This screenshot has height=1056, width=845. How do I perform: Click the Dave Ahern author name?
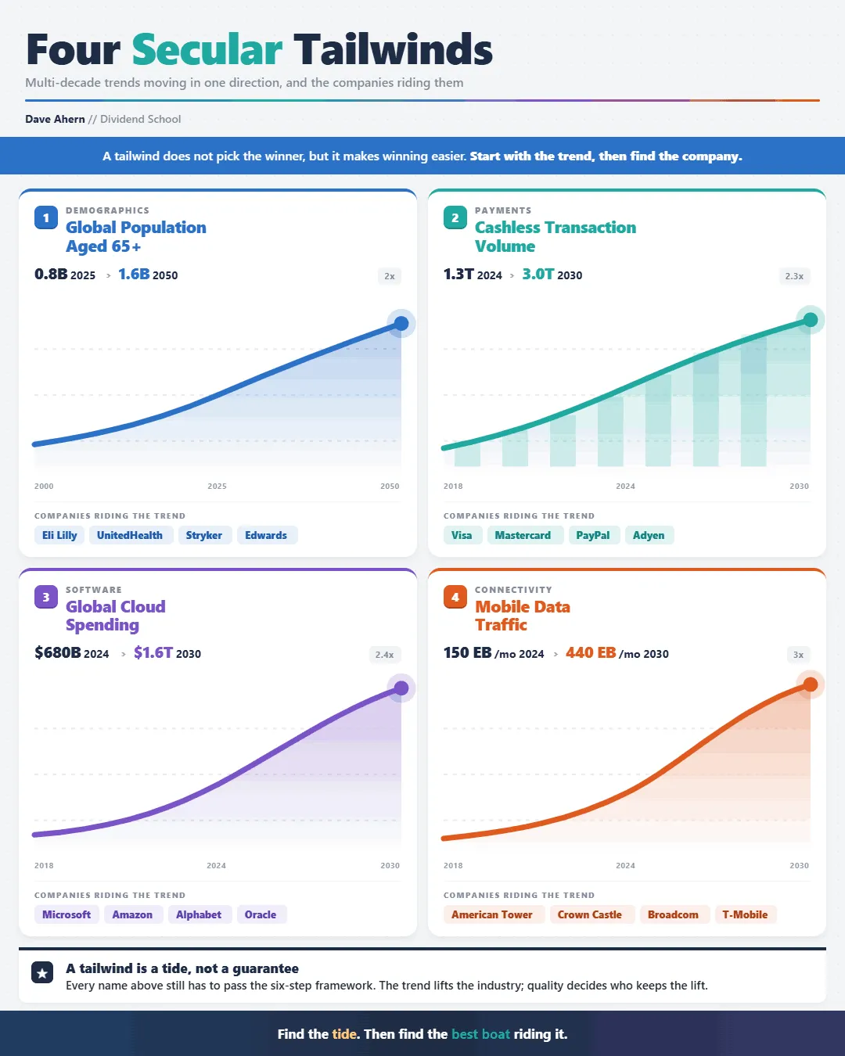point(55,119)
